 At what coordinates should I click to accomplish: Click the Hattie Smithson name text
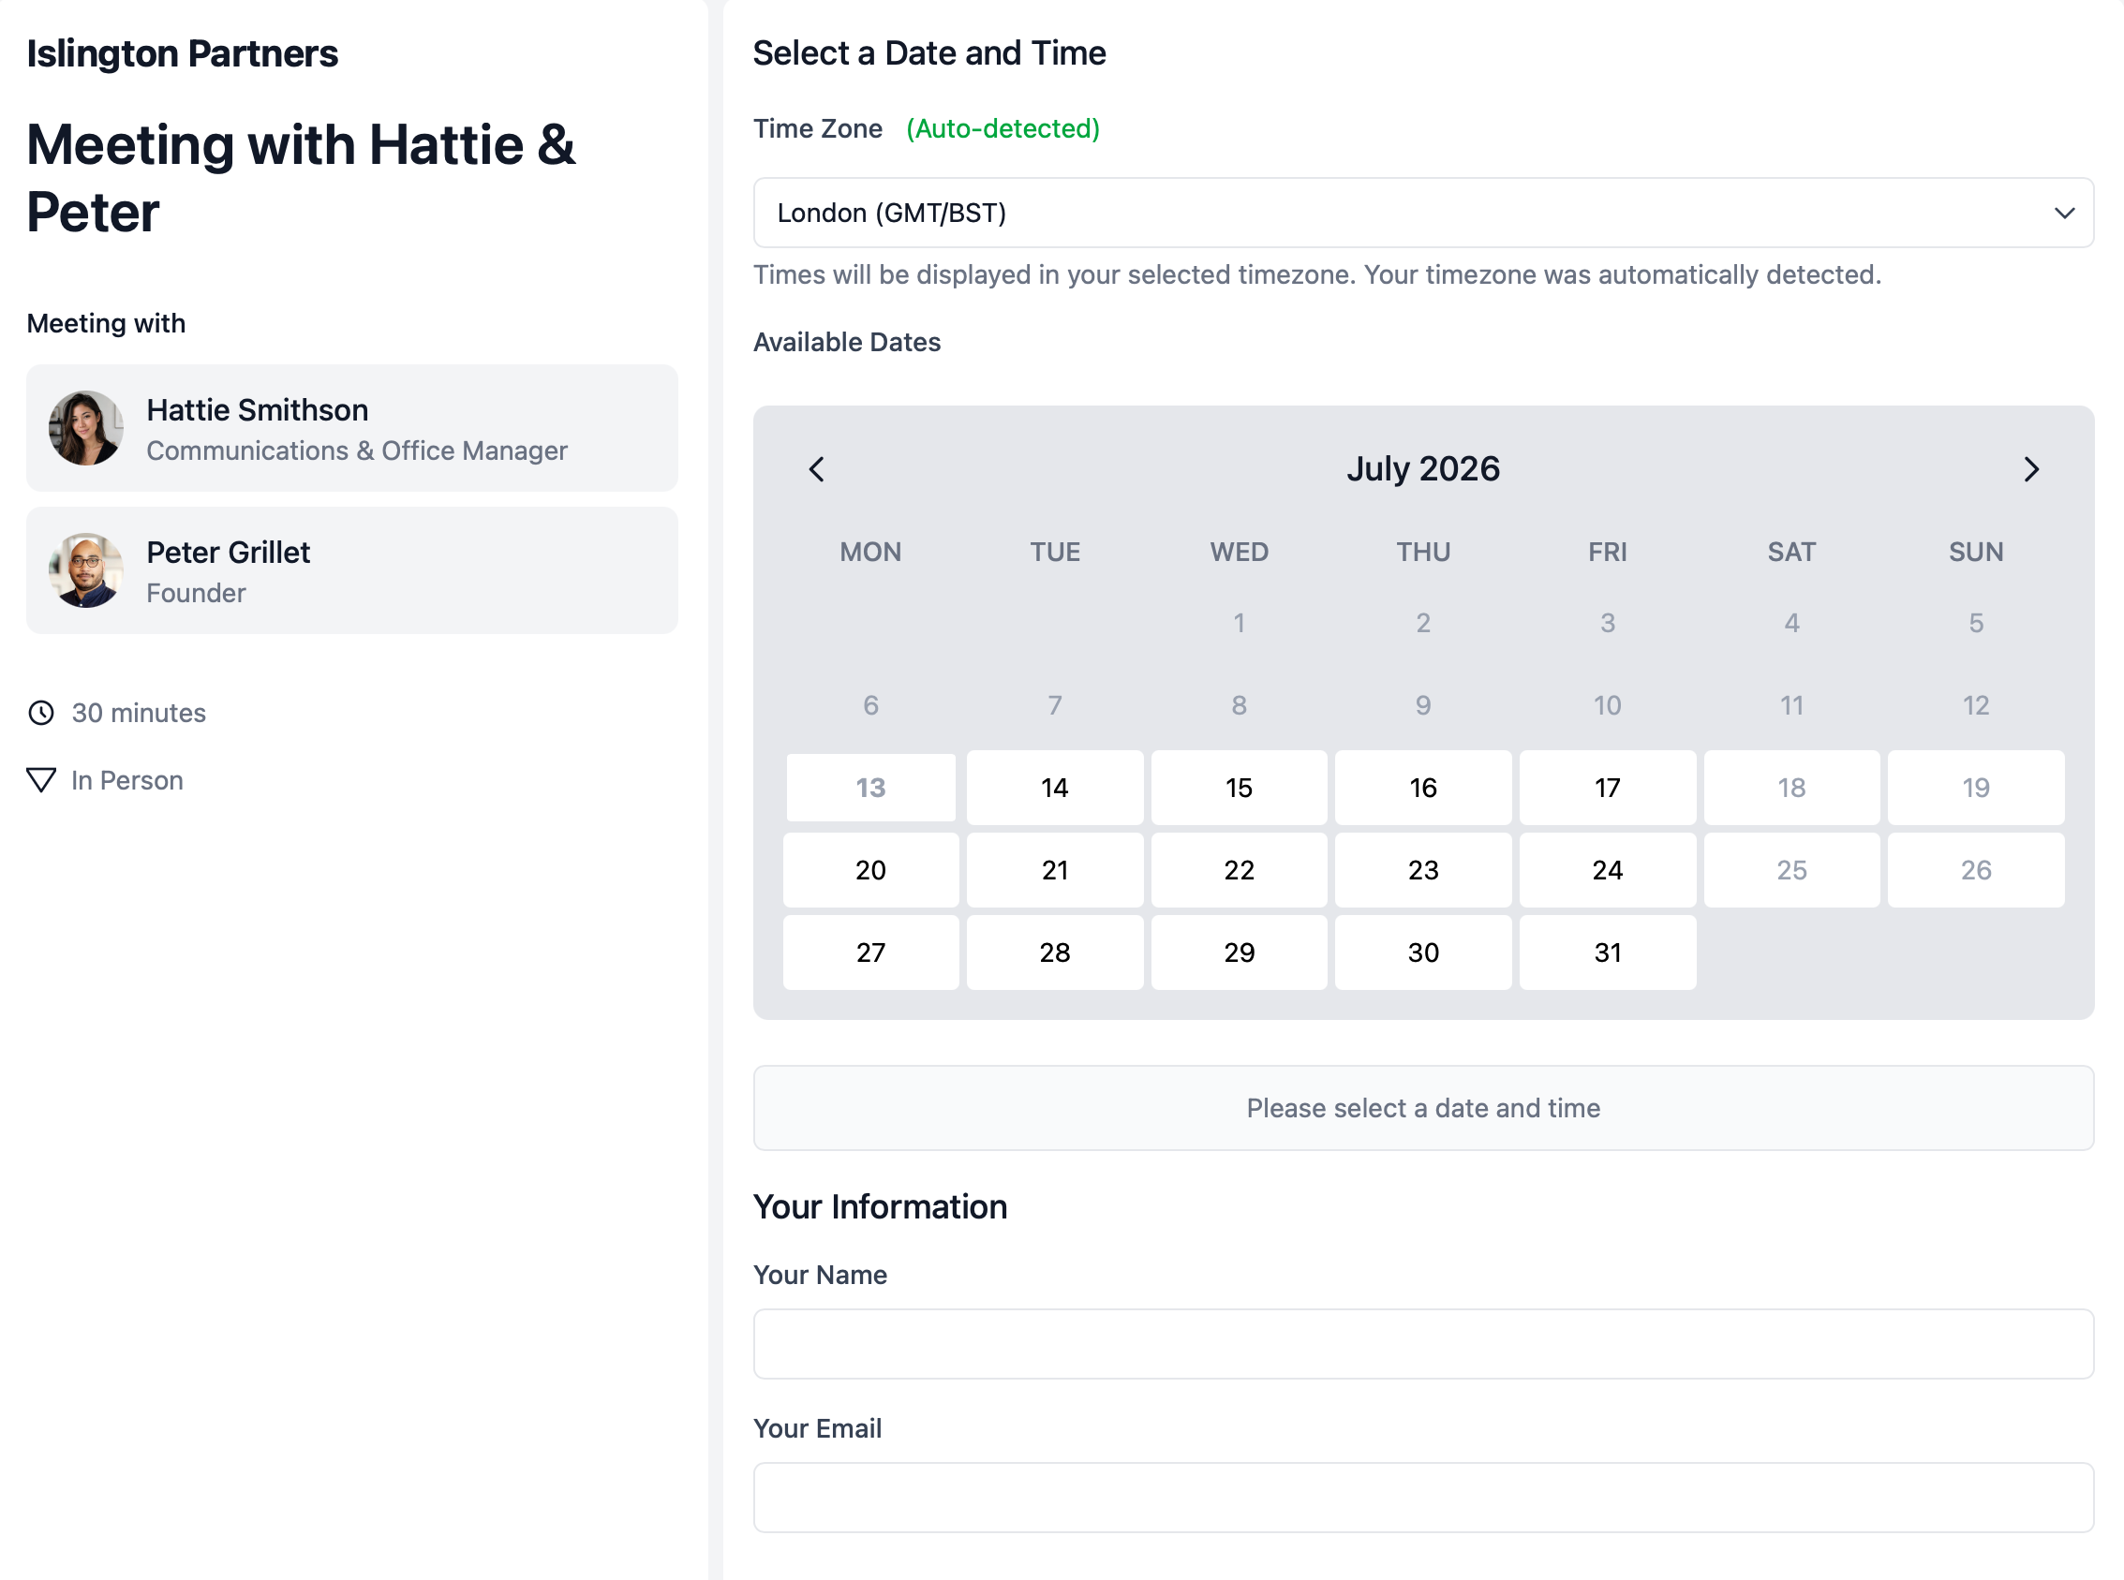(x=258, y=409)
